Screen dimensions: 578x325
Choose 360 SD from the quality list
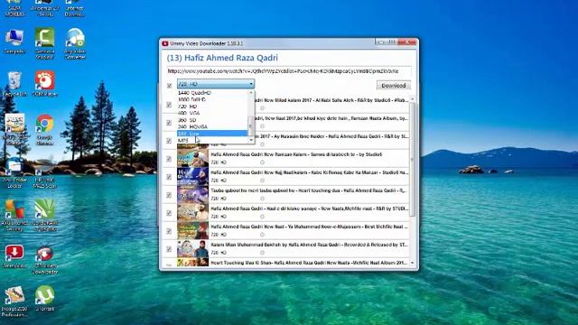tap(212, 120)
